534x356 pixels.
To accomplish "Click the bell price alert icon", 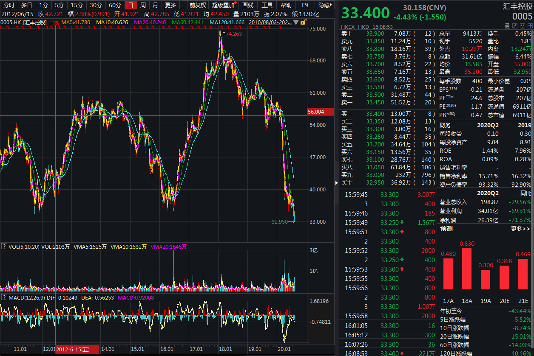I will (x=522, y=26).
